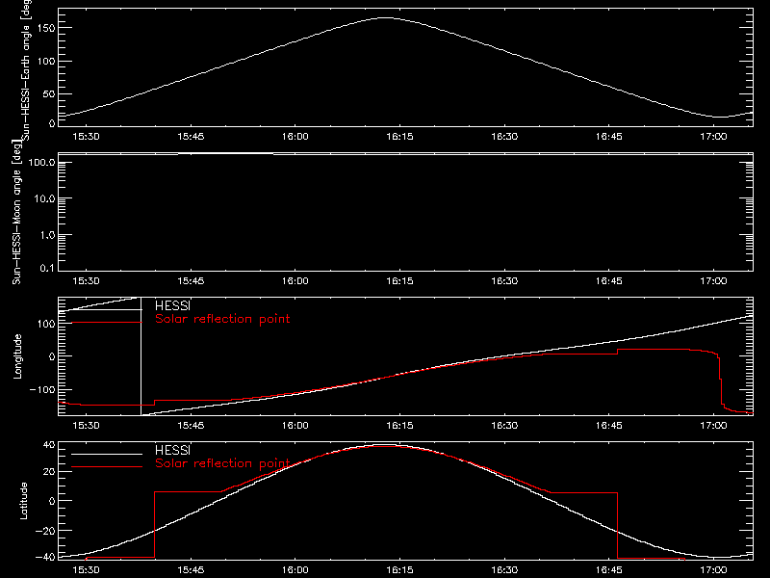Click the 100.0 tick label on Moon angle plot

[x=41, y=162]
